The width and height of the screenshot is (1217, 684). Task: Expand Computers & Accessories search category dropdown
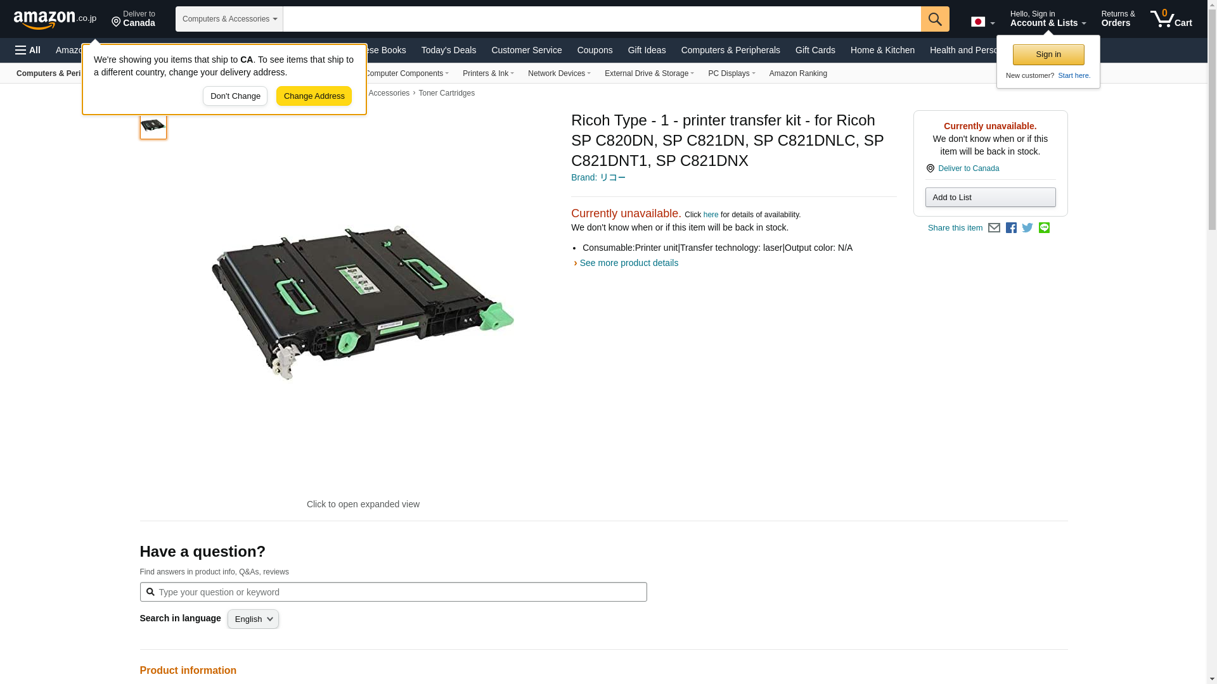(x=229, y=19)
